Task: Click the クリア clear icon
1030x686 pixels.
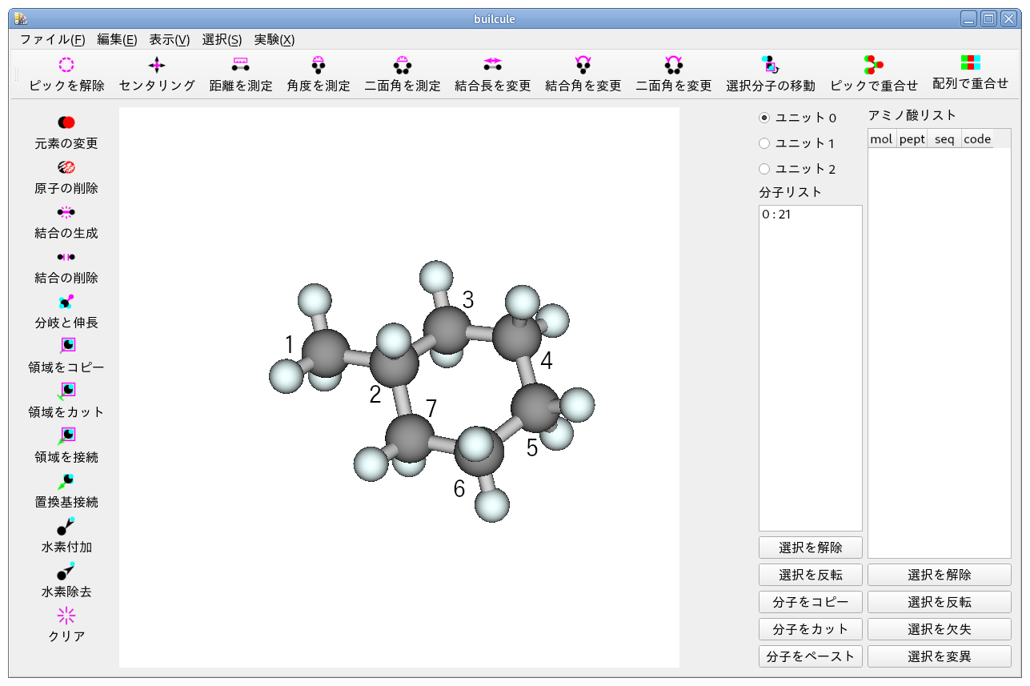Action: pos(66,616)
